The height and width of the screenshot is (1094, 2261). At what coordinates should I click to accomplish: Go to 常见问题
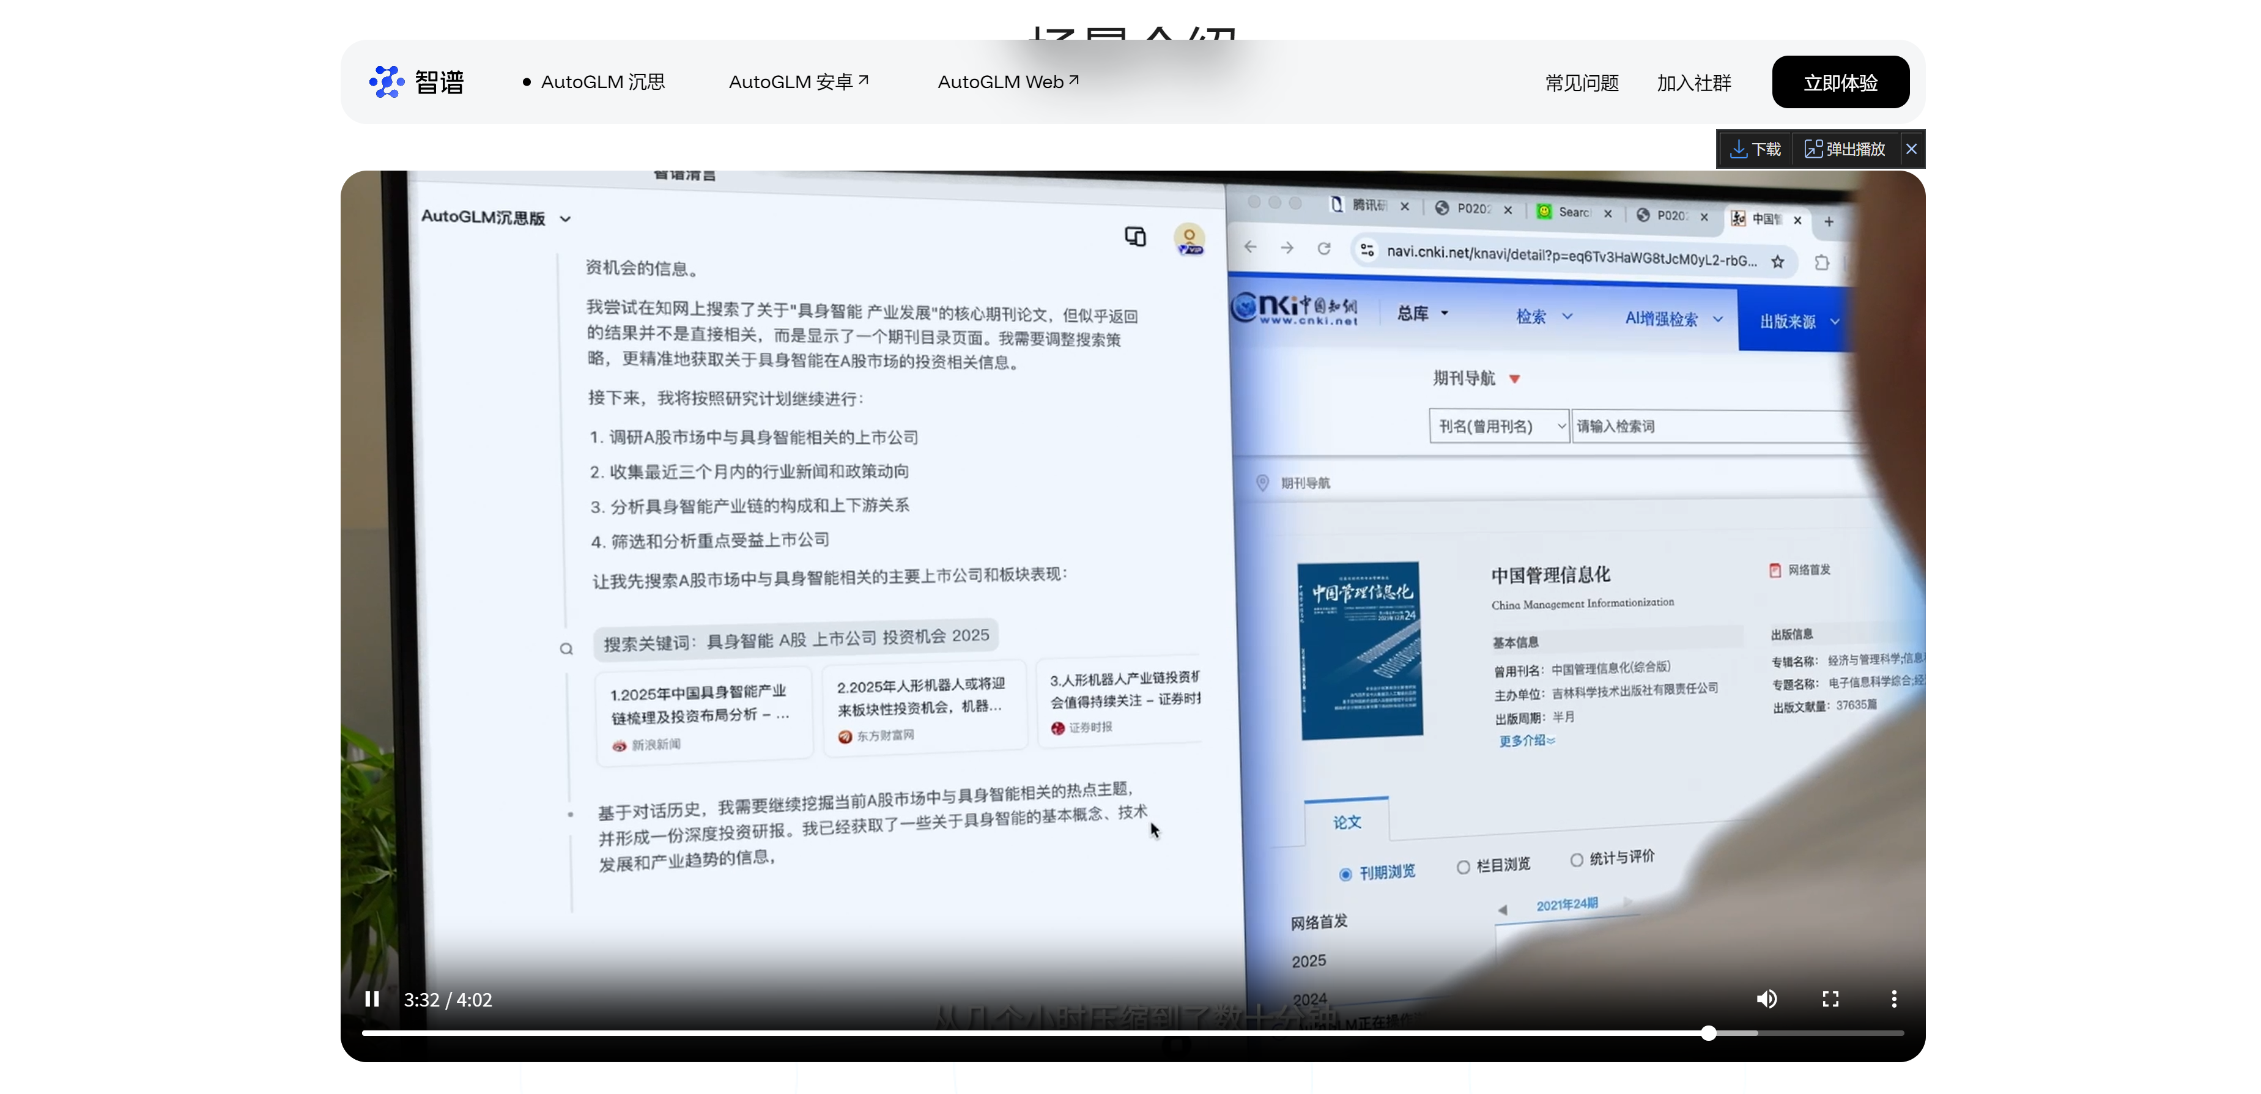click(x=1582, y=83)
